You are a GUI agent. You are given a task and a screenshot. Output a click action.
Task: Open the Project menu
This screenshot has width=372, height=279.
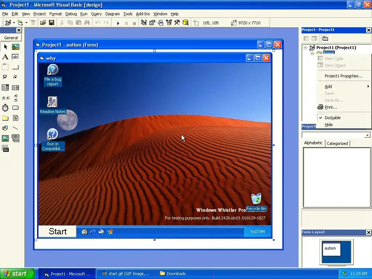(39, 14)
